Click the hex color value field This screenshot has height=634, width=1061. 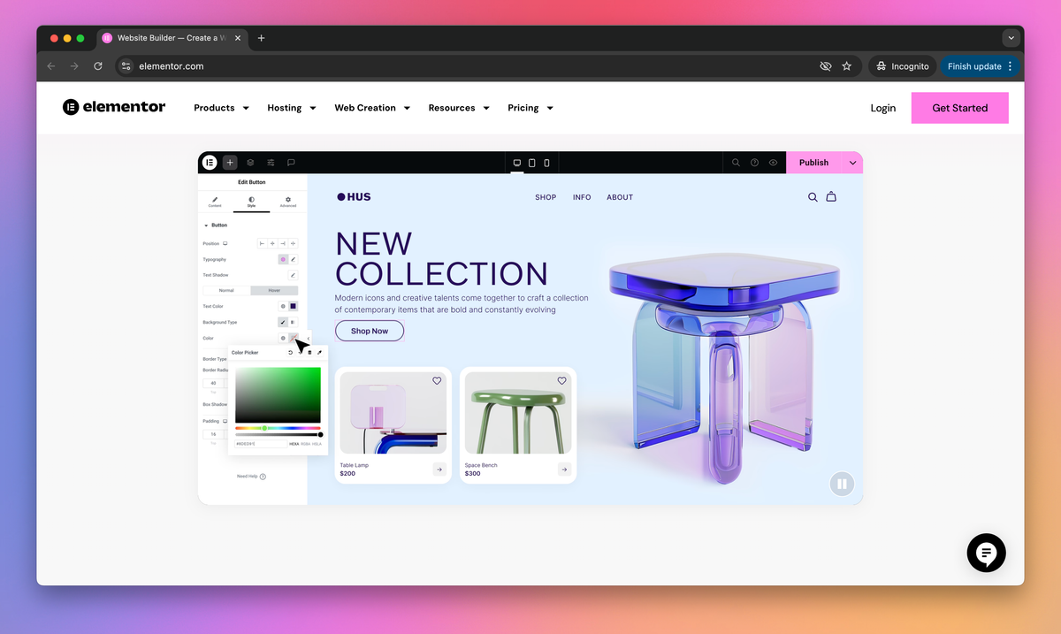(261, 444)
